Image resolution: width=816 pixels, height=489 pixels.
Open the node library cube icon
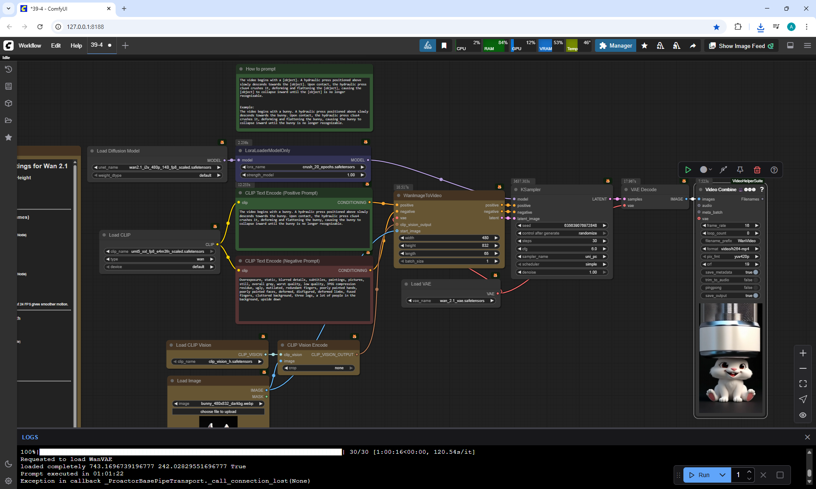[8, 103]
